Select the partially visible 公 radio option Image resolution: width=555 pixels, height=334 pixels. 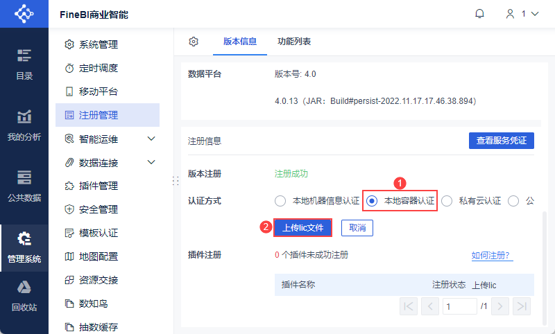coord(513,201)
